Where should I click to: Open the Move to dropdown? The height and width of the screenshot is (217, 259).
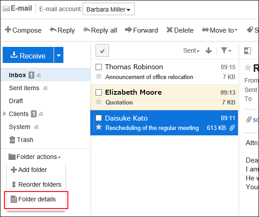click(220, 30)
